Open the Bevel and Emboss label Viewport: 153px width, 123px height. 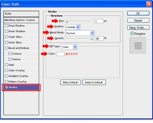pos(19,48)
